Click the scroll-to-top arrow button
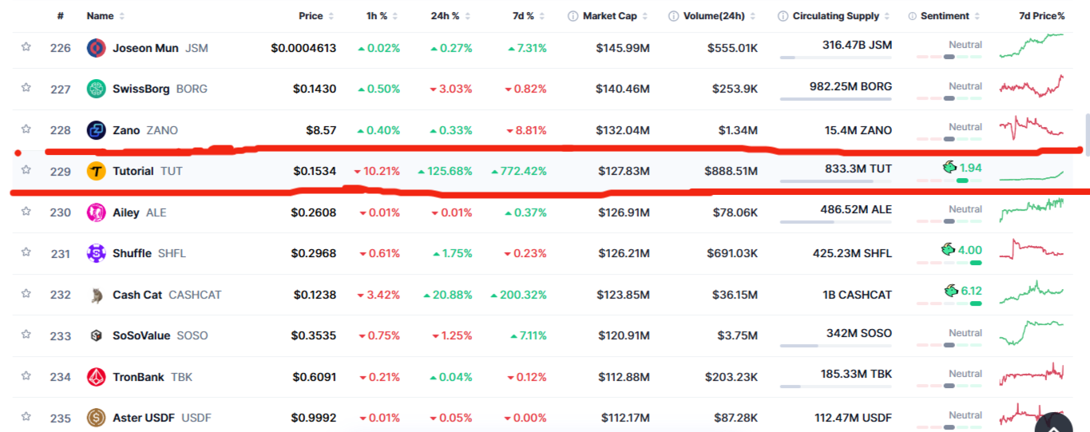 coord(1053,423)
